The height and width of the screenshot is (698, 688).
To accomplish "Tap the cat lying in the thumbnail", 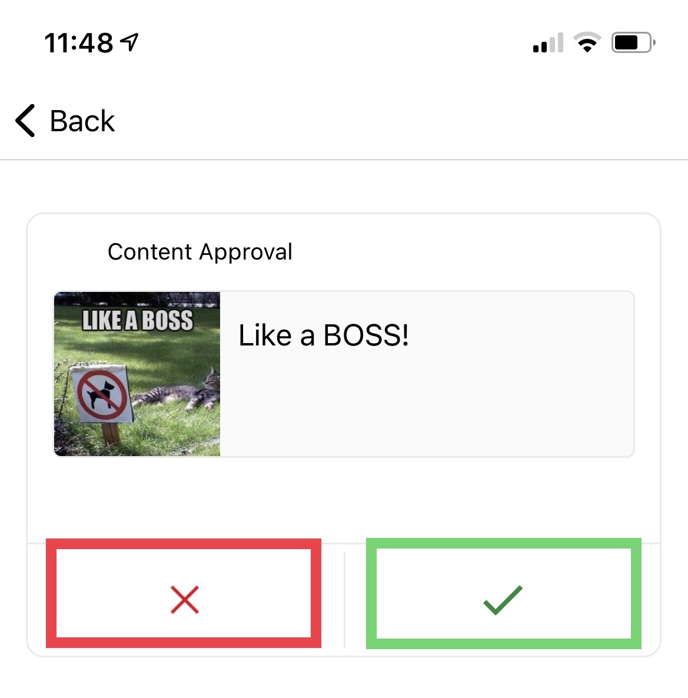I will [x=177, y=392].
